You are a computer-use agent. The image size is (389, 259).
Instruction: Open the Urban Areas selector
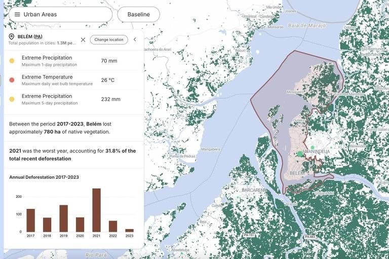point(61,14)
